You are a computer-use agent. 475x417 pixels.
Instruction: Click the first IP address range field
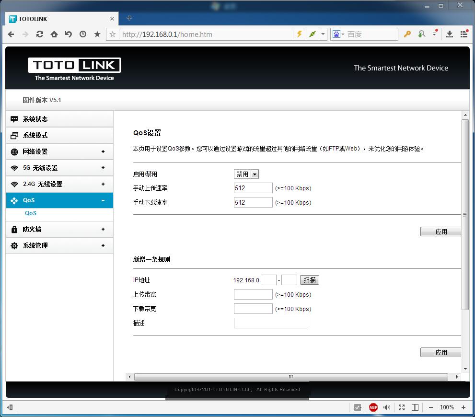[x=269, y=280]
